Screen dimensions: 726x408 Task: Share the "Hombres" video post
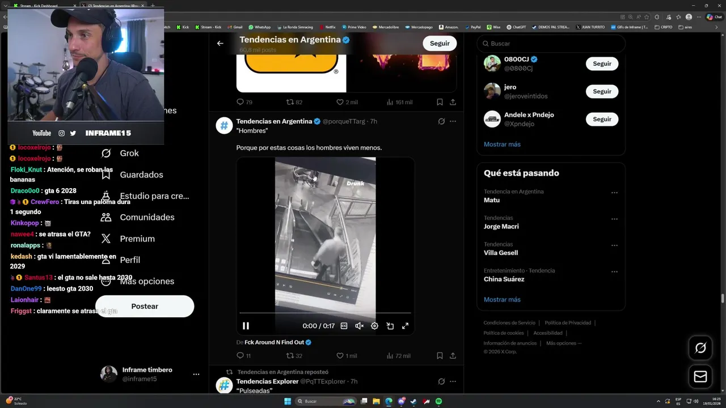453,356
